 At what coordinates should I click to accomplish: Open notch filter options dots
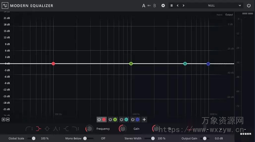tap(59, 129)
